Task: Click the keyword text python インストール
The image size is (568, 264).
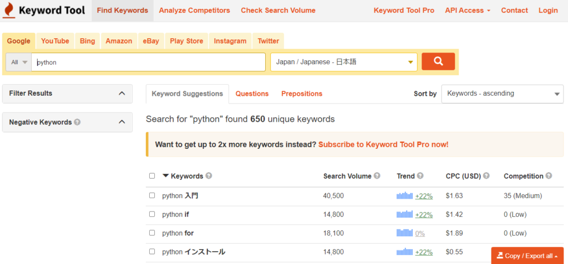Action: (194, 252)
